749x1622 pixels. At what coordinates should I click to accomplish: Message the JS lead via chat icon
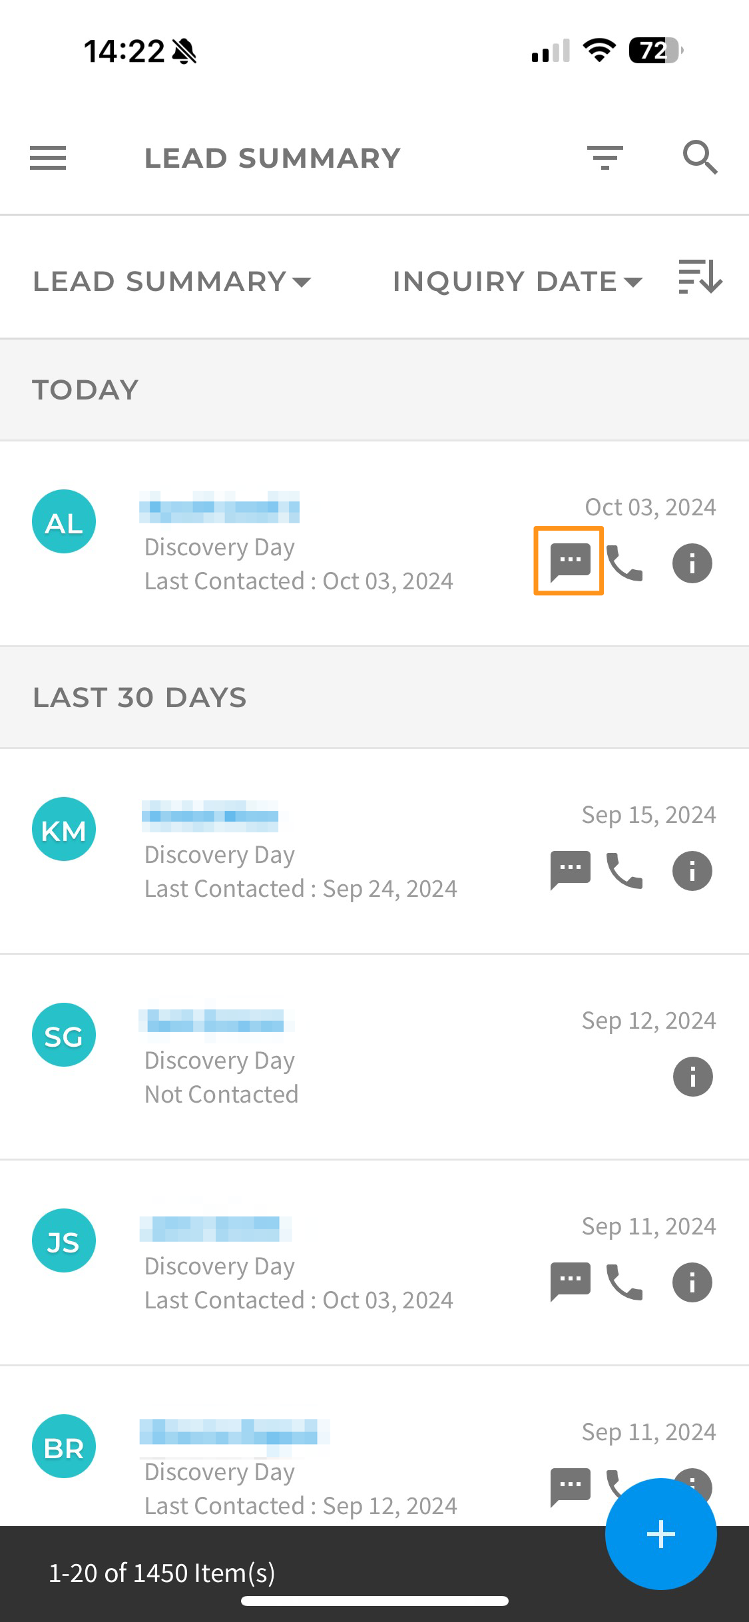(570, 1282)
